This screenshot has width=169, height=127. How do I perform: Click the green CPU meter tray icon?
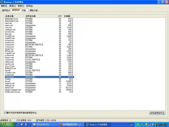tap(138, 125)
